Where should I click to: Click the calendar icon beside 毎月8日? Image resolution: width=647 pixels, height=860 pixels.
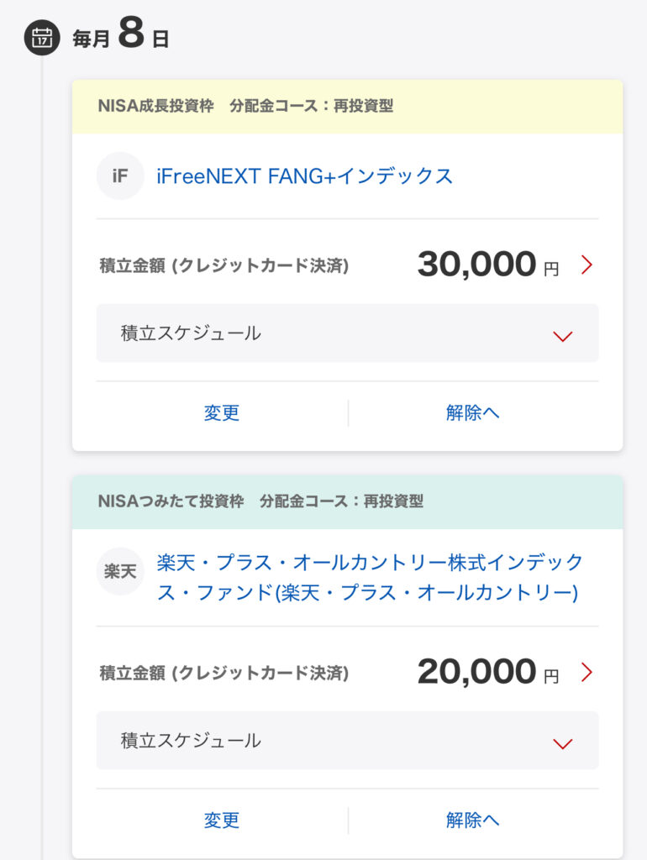click(42, 38)
